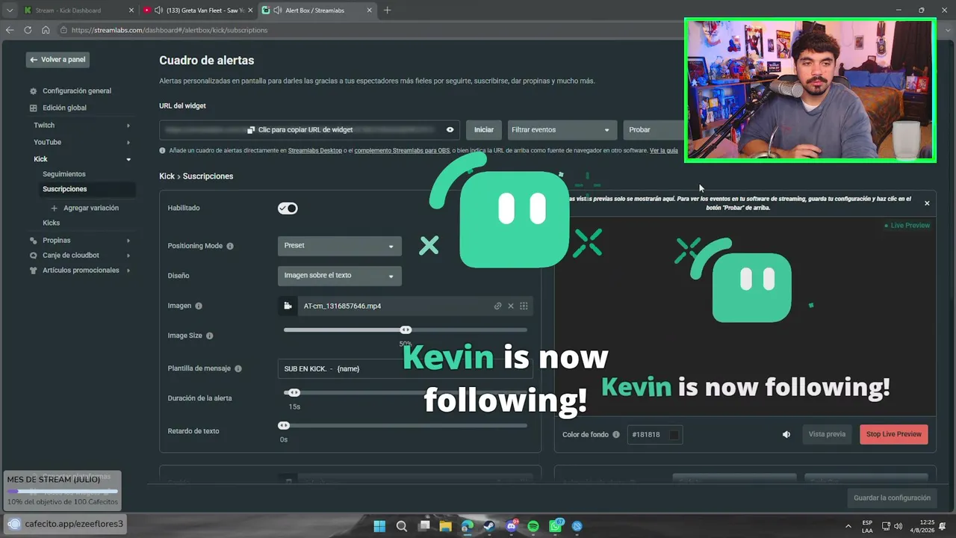Open Spotify from the taskbar
The image size is (956, 538).
pyautogui.click(x=533, y=526)
